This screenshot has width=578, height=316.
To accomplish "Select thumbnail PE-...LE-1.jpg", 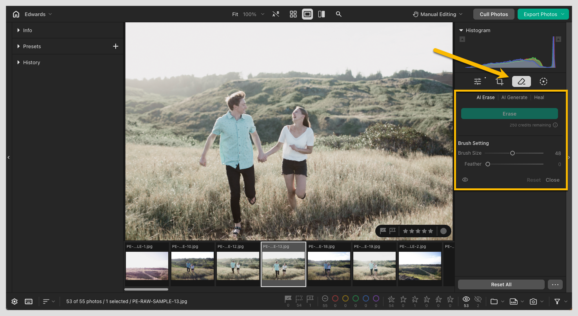I will (147, 265).
